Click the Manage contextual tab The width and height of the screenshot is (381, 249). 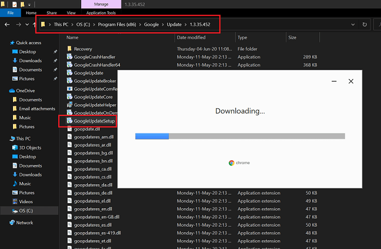pyautogui.click(x=101, y=4)
